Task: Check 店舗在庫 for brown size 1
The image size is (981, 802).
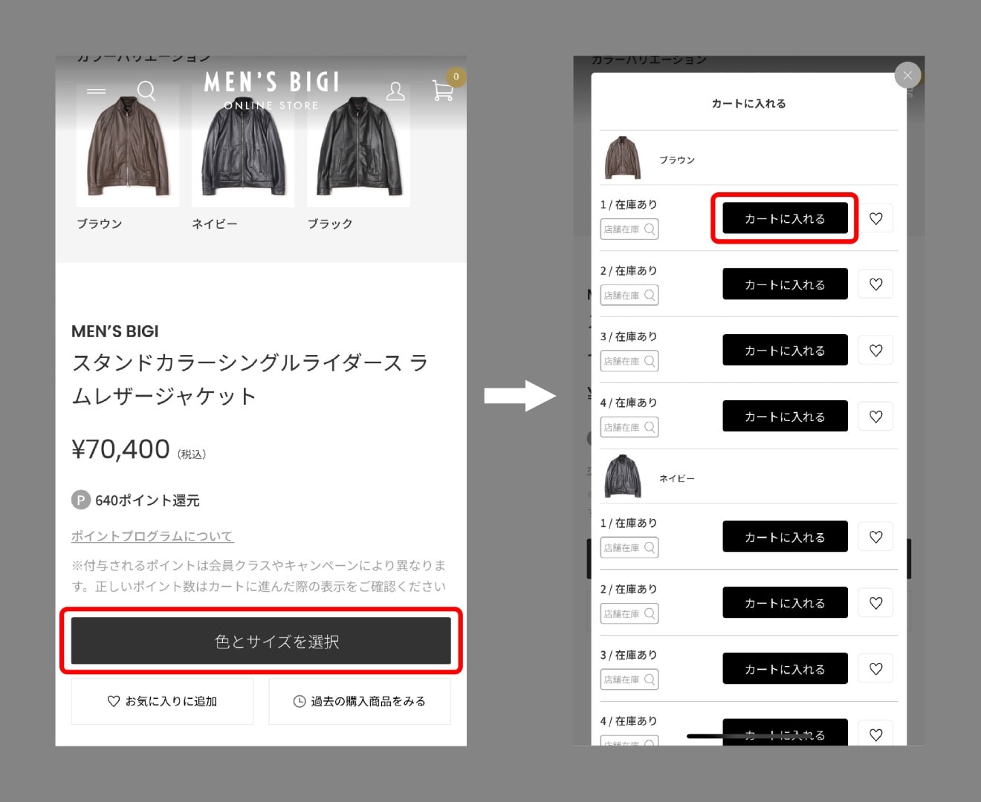Action: 629,229
